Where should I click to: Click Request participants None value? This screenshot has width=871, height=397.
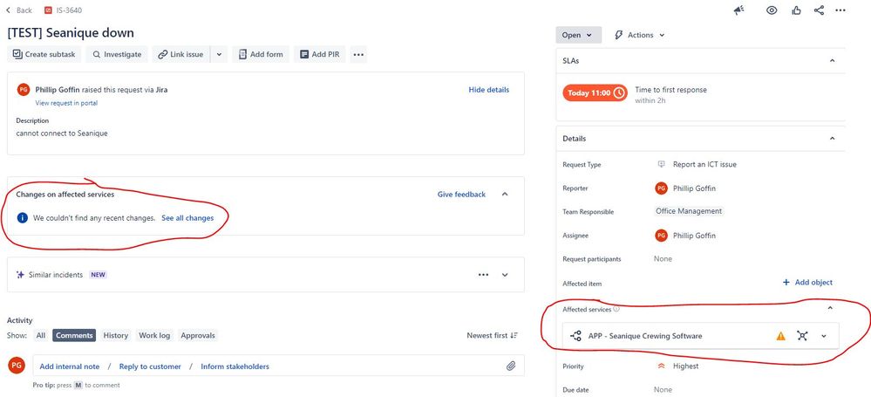(x=663, y=258)
